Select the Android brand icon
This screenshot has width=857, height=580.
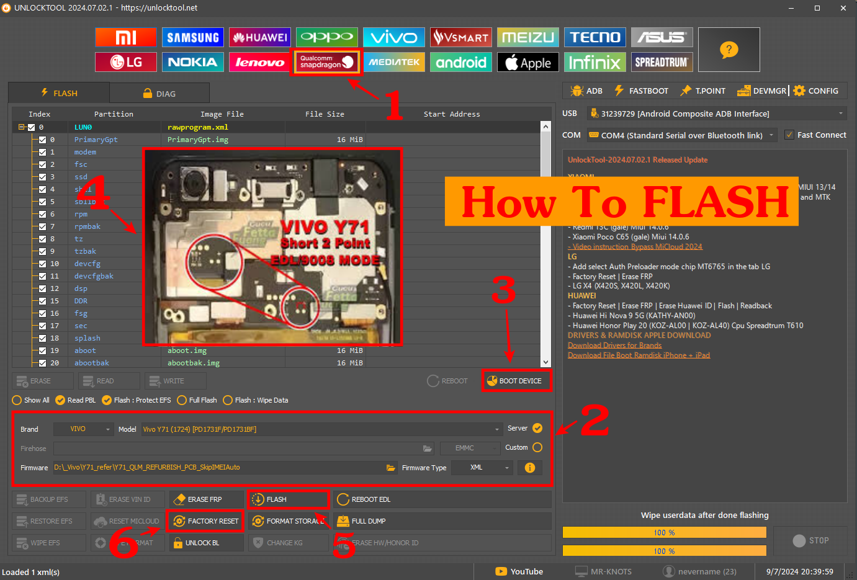460,62
